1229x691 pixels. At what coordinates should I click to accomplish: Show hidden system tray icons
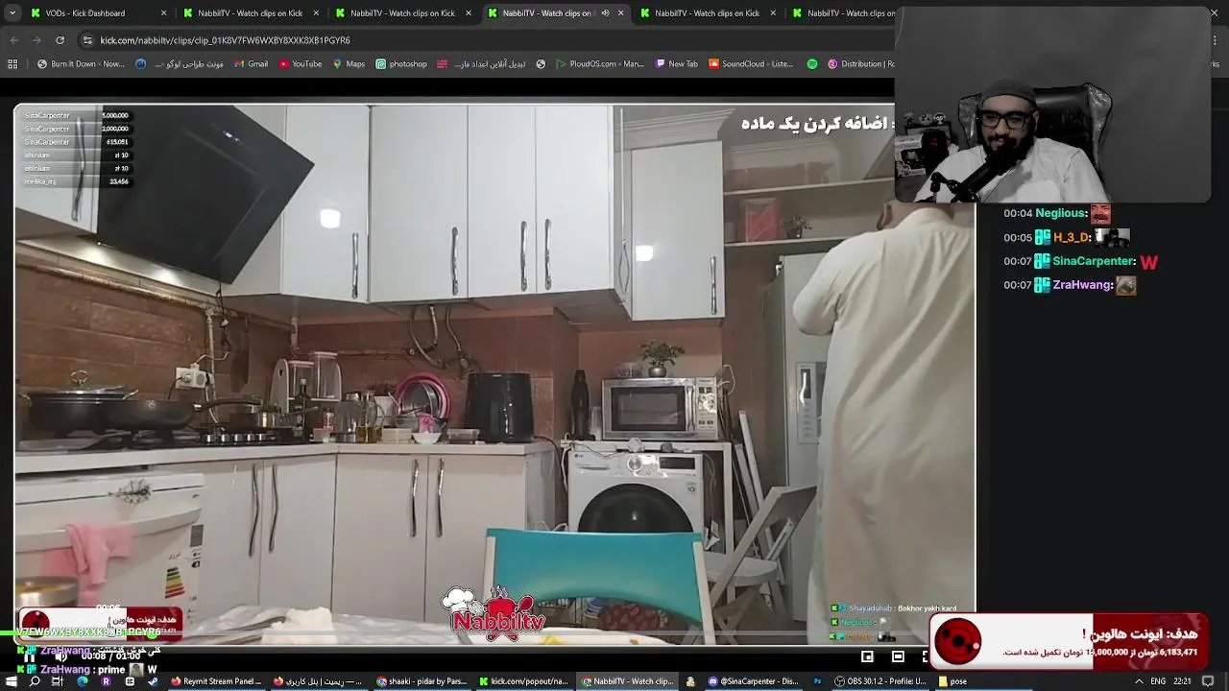(1139, 681)
